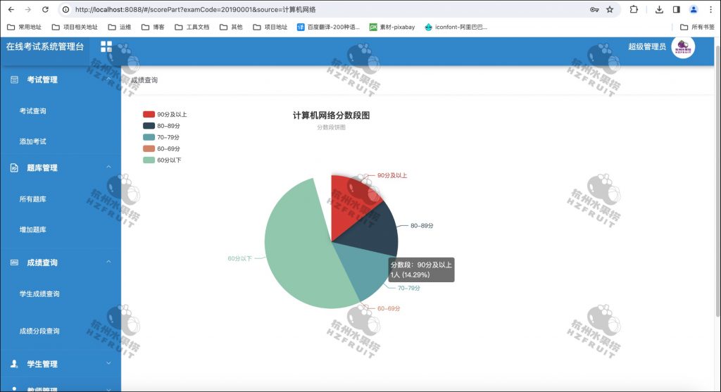Open the browser three-dot menu

click(x=710, y=9)
